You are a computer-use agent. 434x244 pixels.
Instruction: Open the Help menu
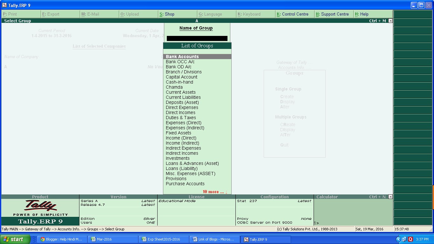coord(373,14)
